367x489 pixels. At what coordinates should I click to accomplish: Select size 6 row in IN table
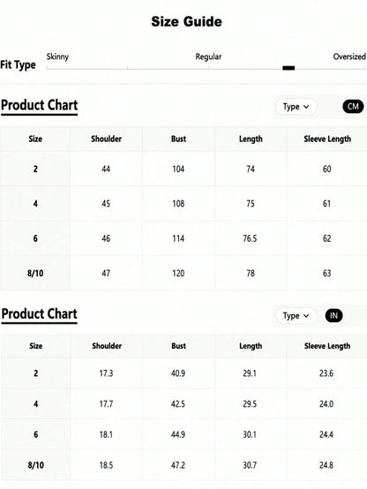183,434
